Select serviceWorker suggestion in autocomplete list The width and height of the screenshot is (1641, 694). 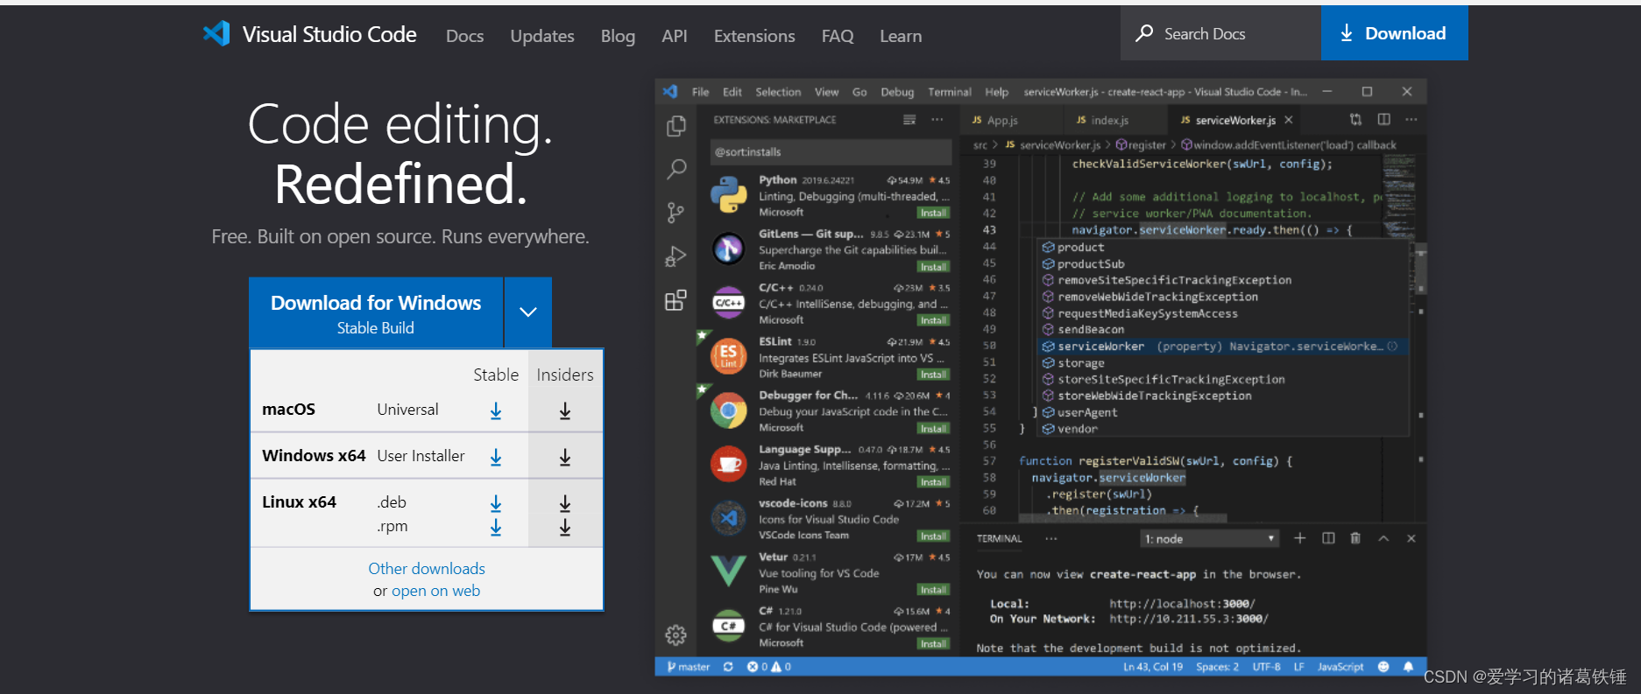point(1222,347)
